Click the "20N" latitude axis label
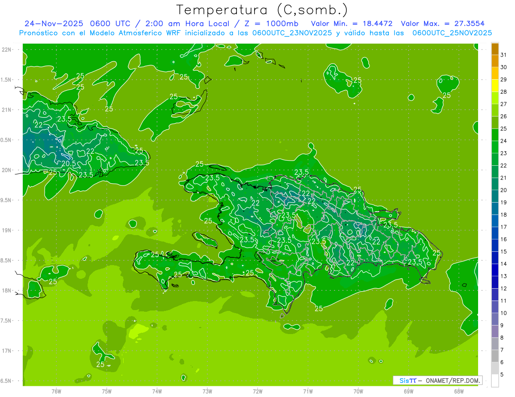The image size is (515, 397). pyautogui.click(x=6, y=170)
